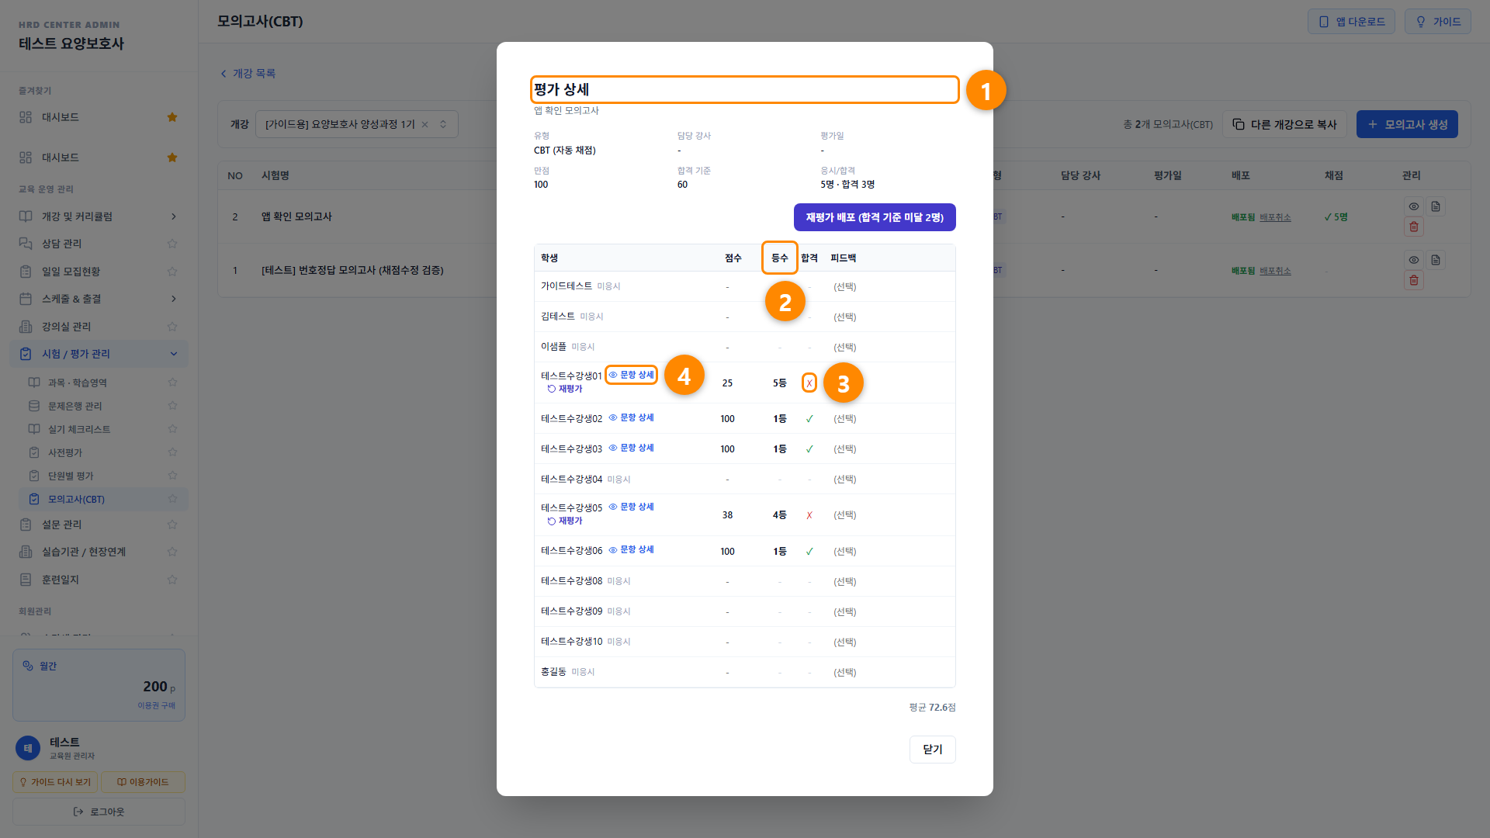Click 다른 개강으로 복사 button
The height and width of the screenshot is (838, 1490).
tap(1284, 124)
